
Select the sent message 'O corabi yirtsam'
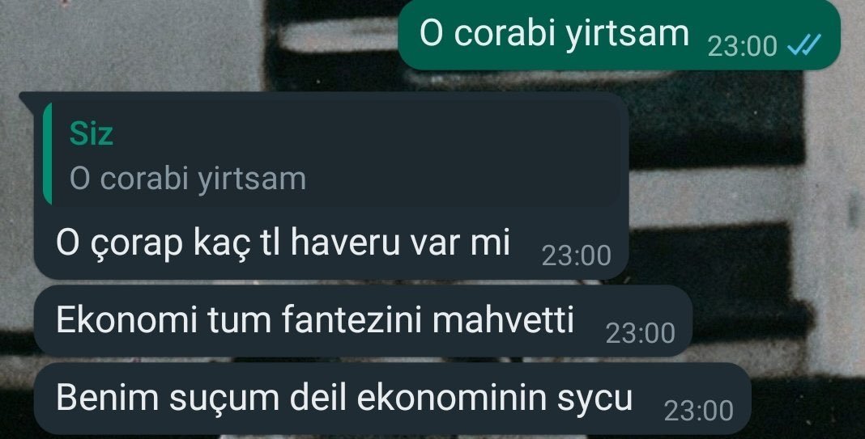pyautogui.click(x=554, y=33)
